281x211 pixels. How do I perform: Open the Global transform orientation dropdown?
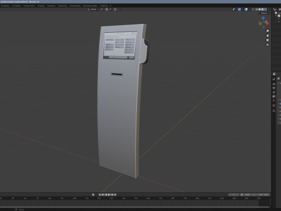click(x=93, y=9)
